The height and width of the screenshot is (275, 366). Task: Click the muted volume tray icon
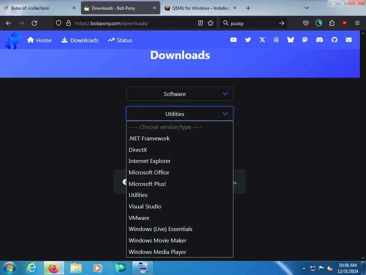(x=330, y=269)
